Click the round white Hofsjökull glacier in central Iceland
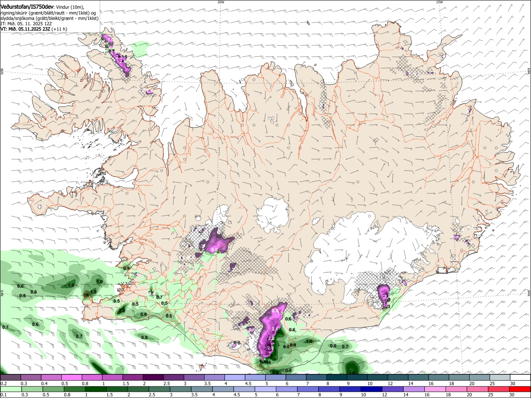 273,215
